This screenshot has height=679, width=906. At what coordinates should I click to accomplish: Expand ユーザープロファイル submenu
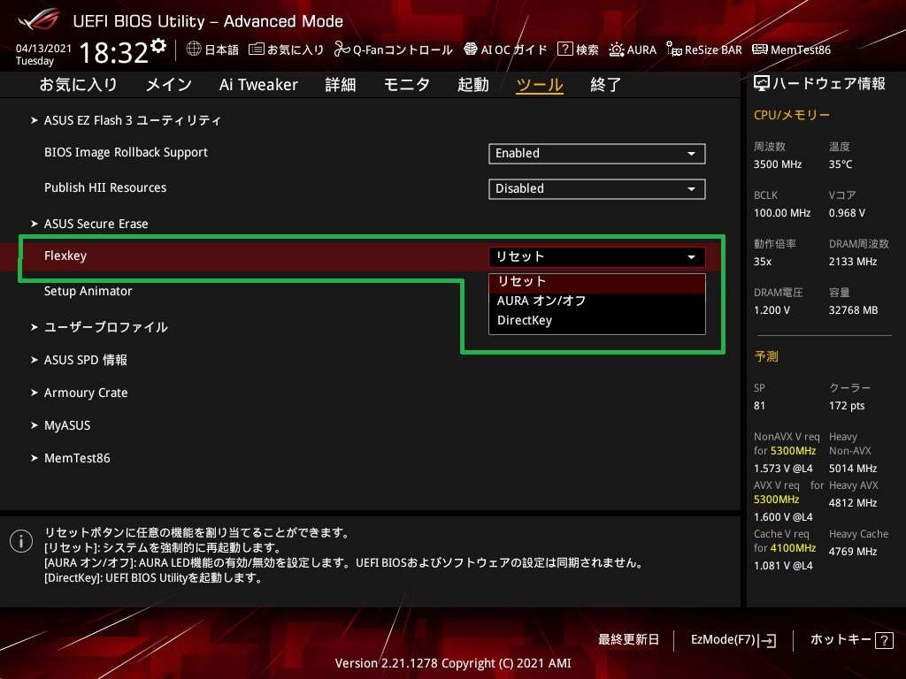point(106,327)
